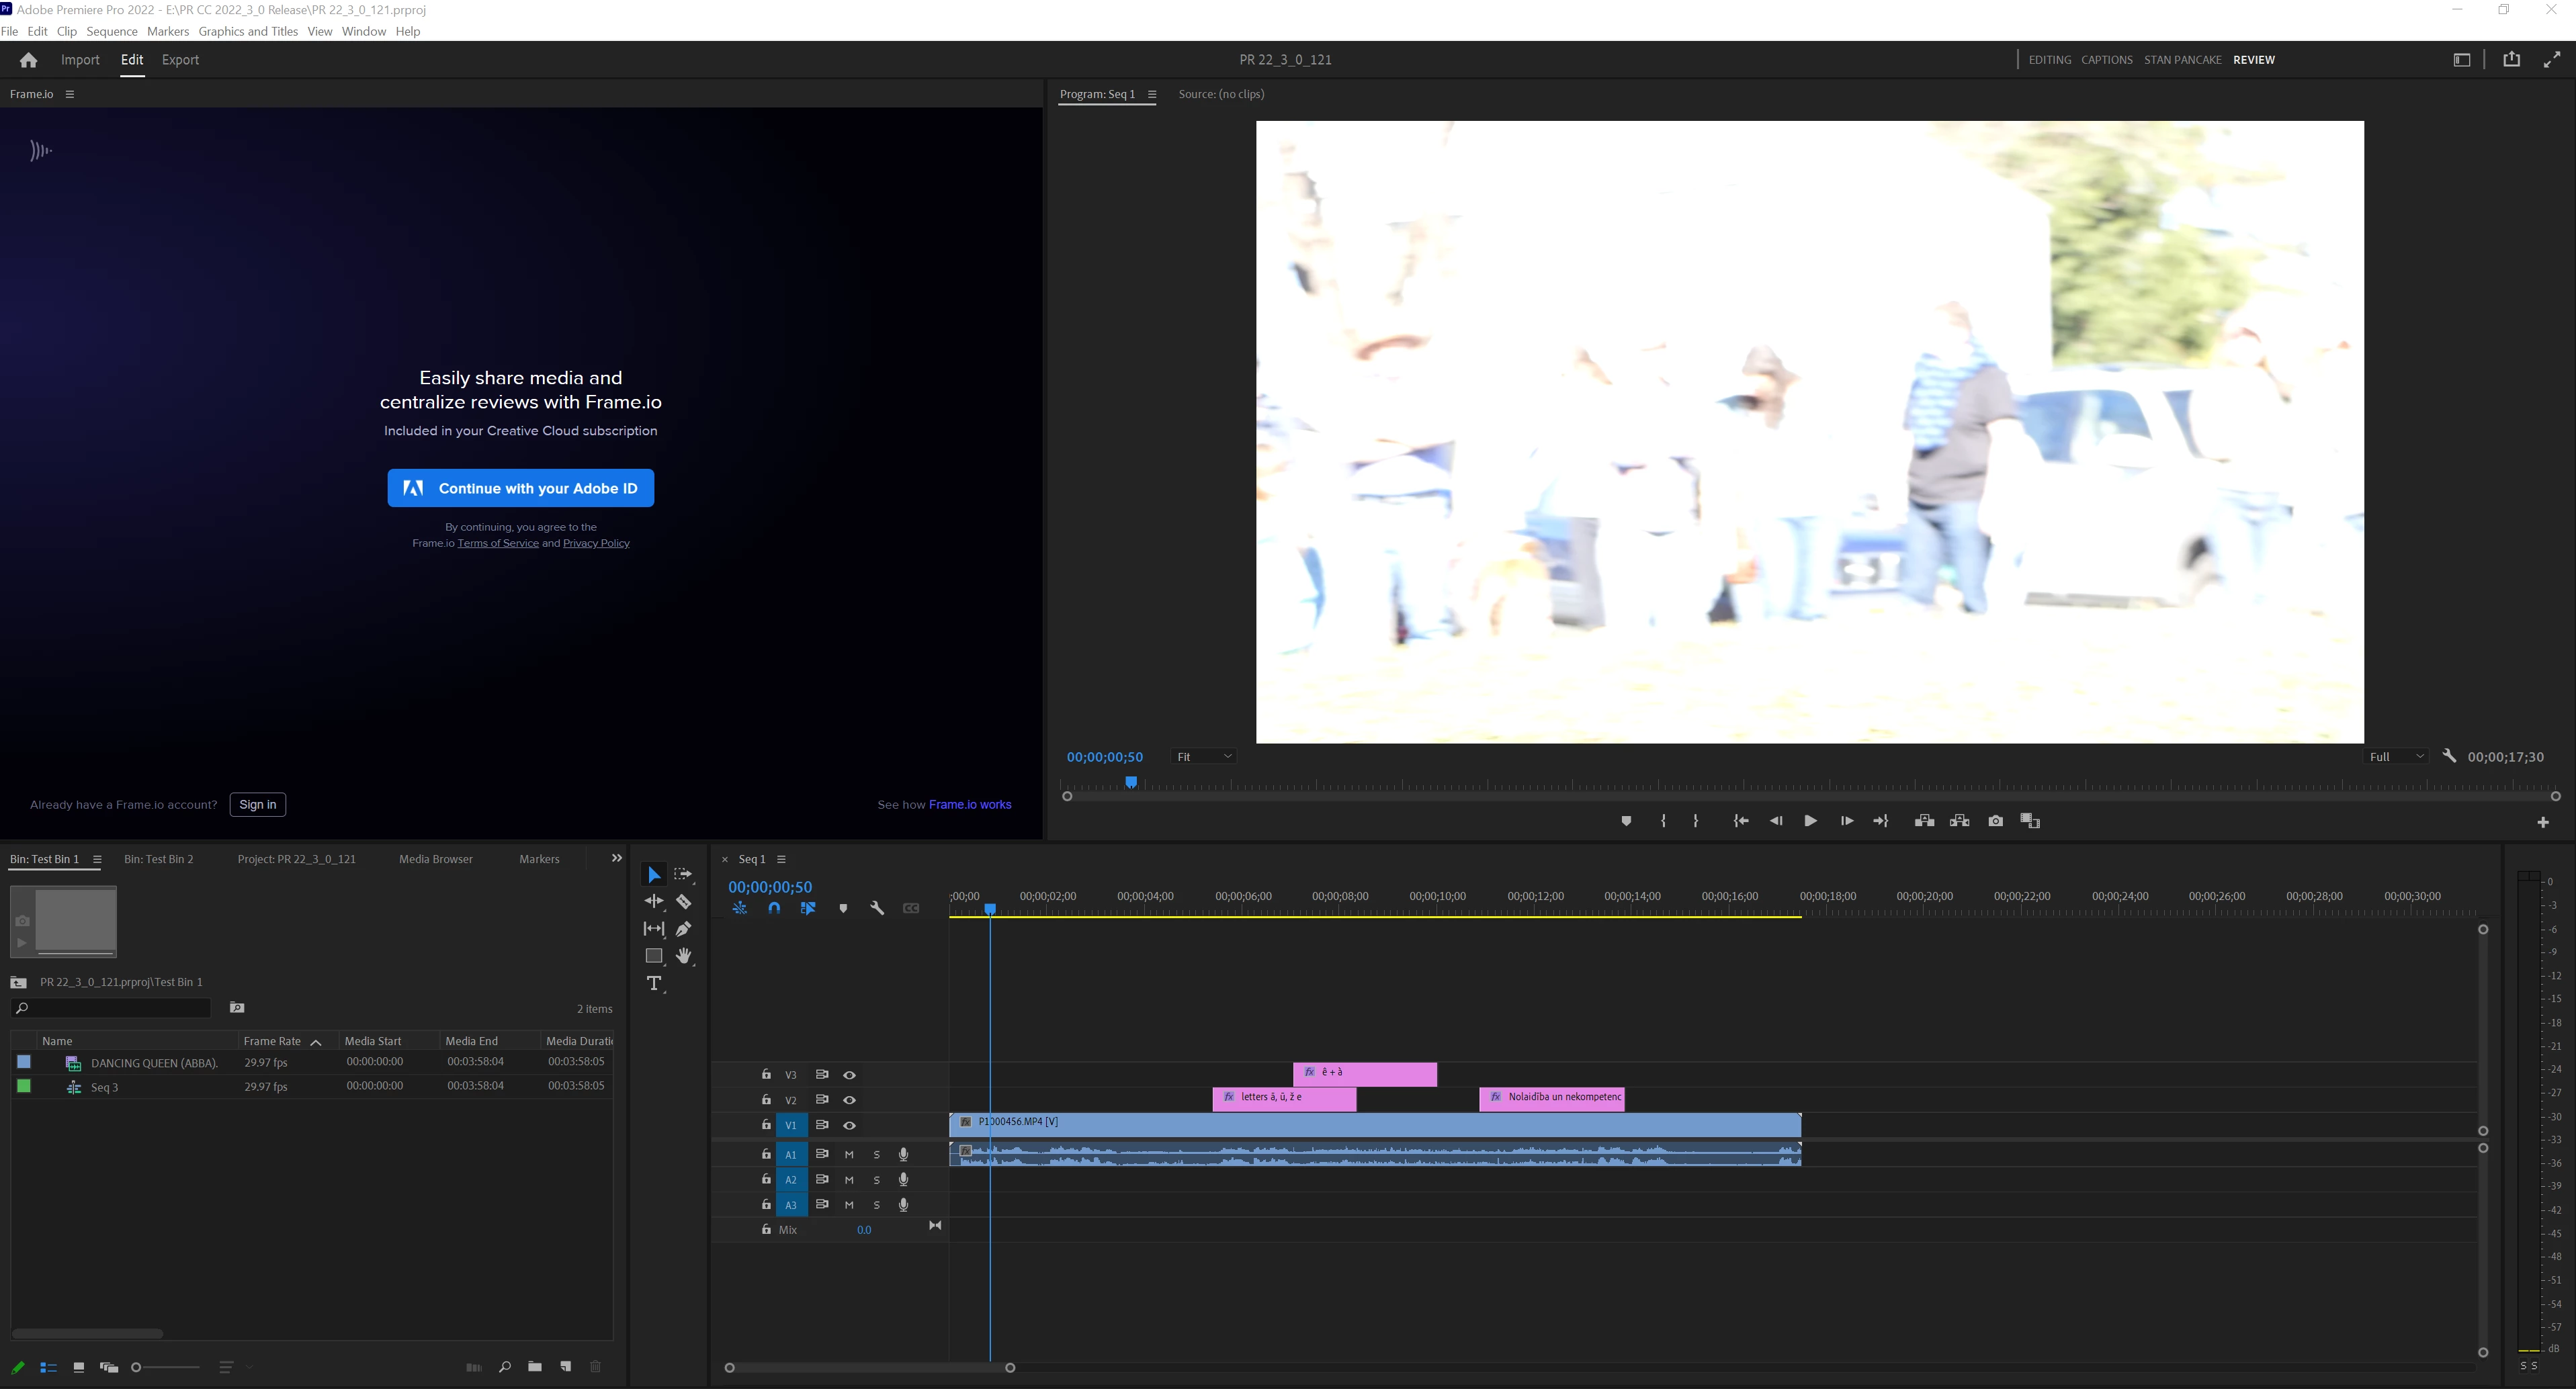Toggle Snap in Timeline magnet
Screen dimensions: 2576x1389
pos(774,909)
